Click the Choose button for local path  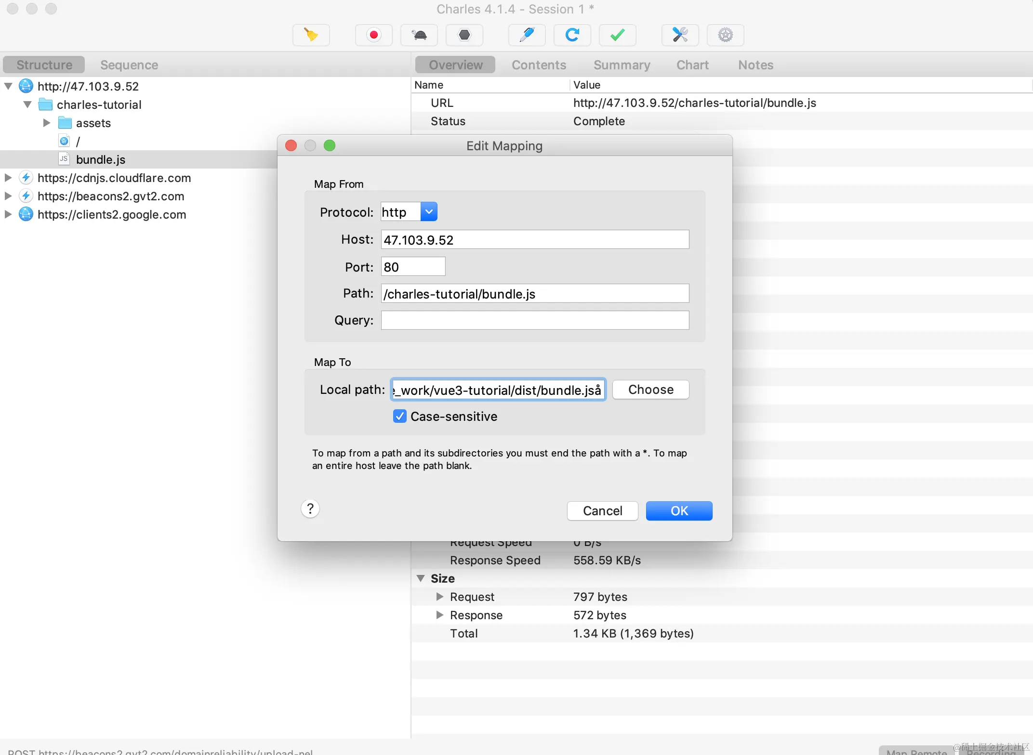pos(650,390)
